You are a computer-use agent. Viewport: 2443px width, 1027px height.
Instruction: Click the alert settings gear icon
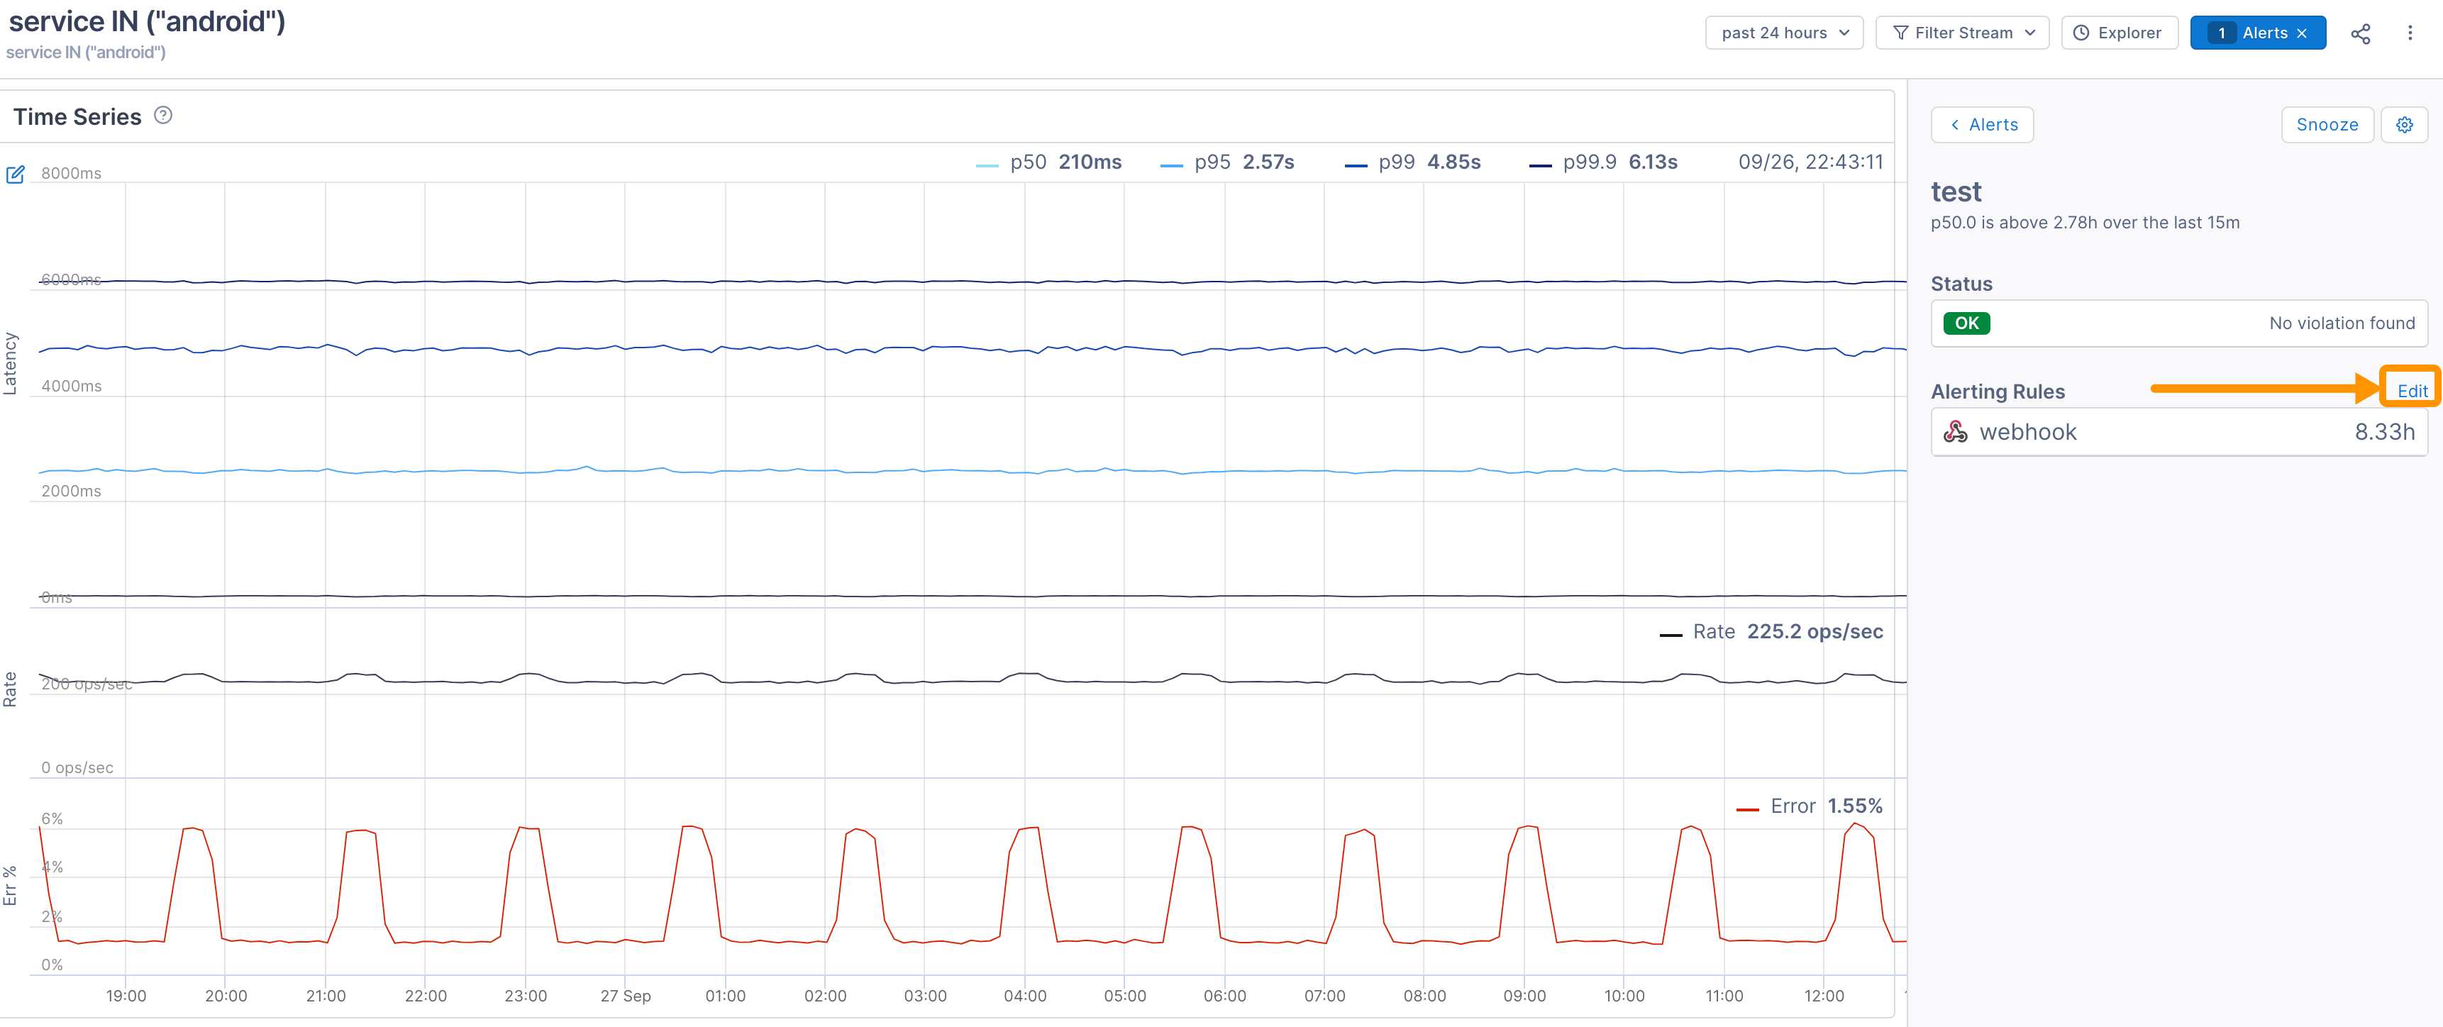coord(2404,125)
